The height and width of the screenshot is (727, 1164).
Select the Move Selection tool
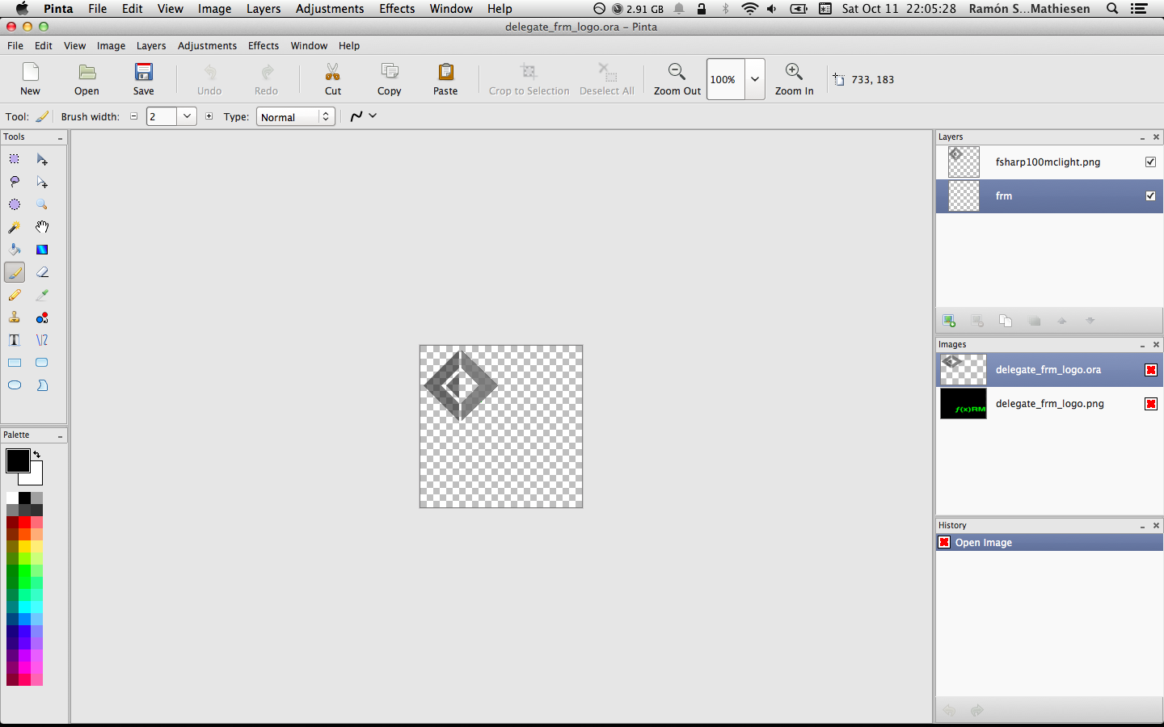pos(42,182)
